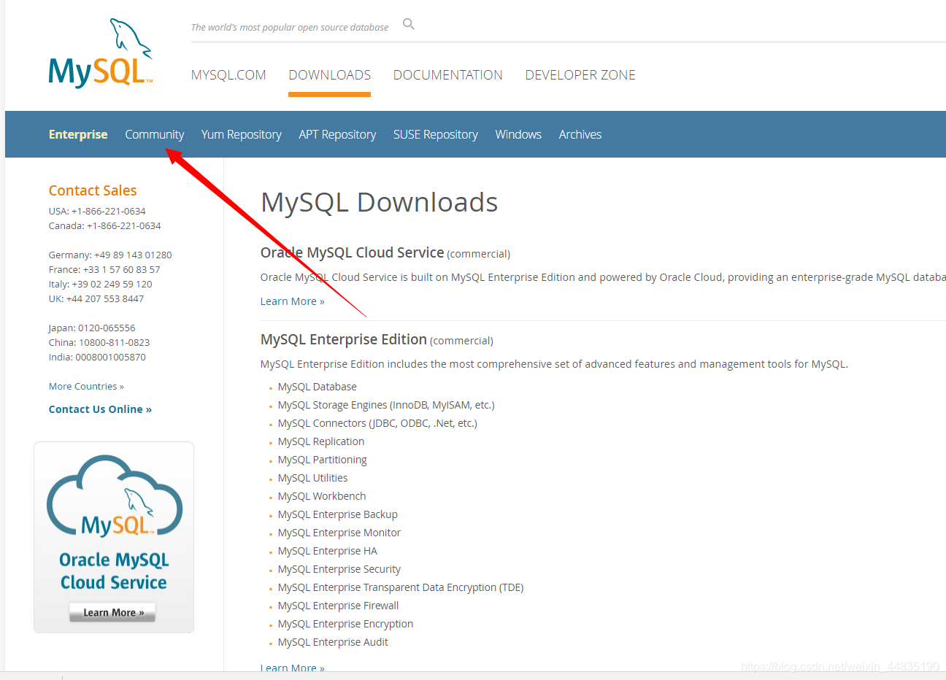Viewport: 946px width, 680px height.
Task: Click the MySQL Downloads page title
Action: pos(379,202)
